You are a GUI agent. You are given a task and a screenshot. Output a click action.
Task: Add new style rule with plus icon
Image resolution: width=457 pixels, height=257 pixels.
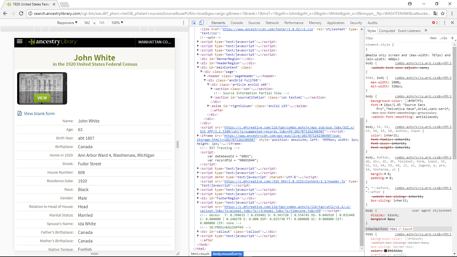[452, 38]
